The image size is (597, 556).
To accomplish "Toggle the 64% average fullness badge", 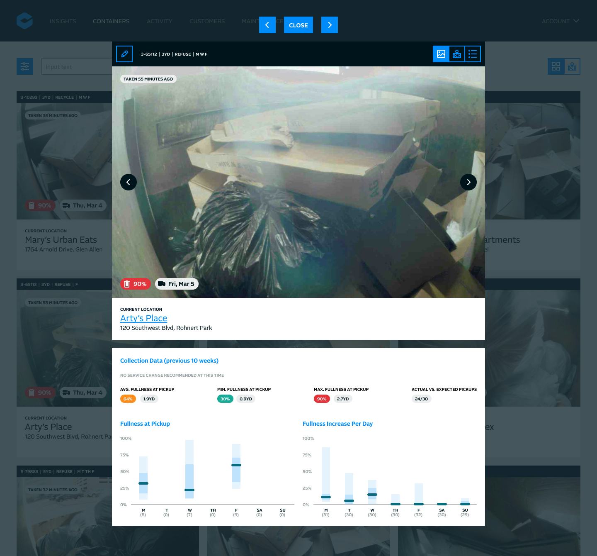I will coord(128,399).
